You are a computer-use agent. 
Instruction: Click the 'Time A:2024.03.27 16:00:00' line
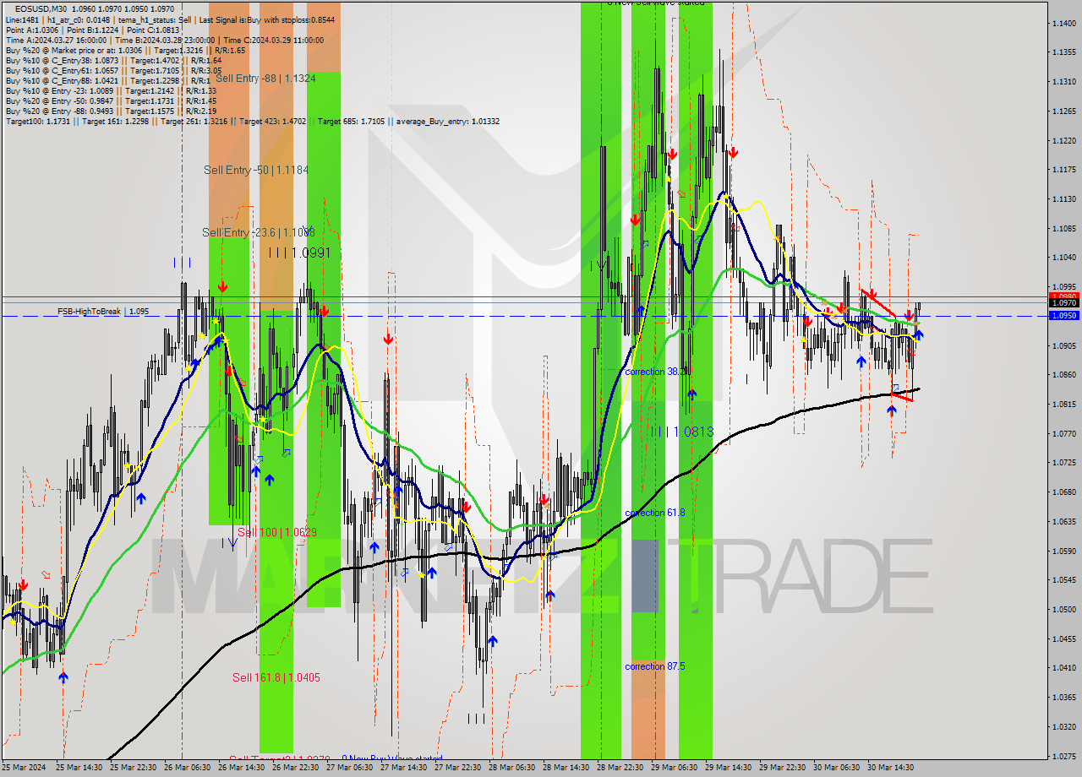165,40
